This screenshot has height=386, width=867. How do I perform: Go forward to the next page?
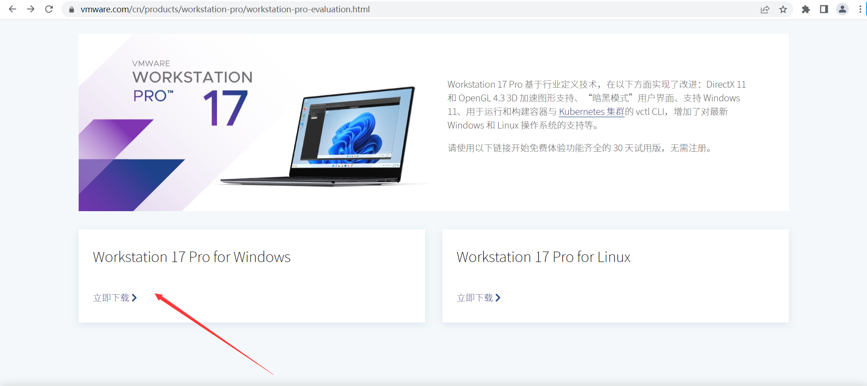[x=30, y=9]
